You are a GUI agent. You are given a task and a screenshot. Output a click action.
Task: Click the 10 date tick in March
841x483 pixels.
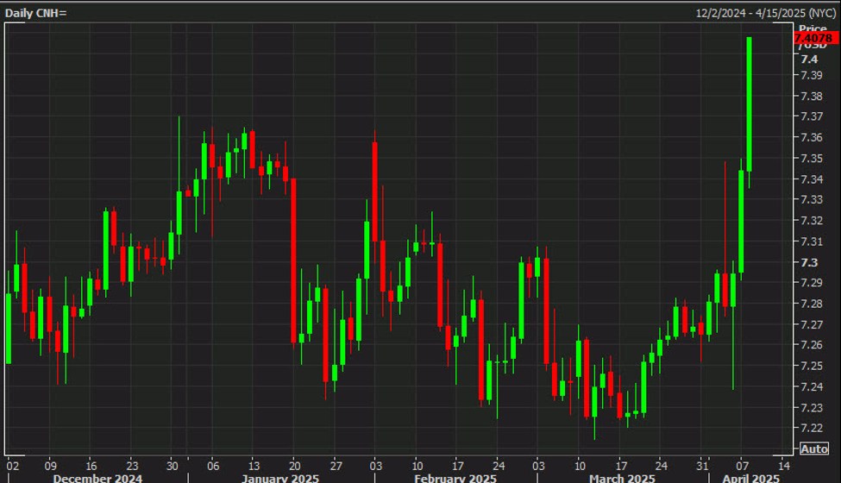coord(580,466)
